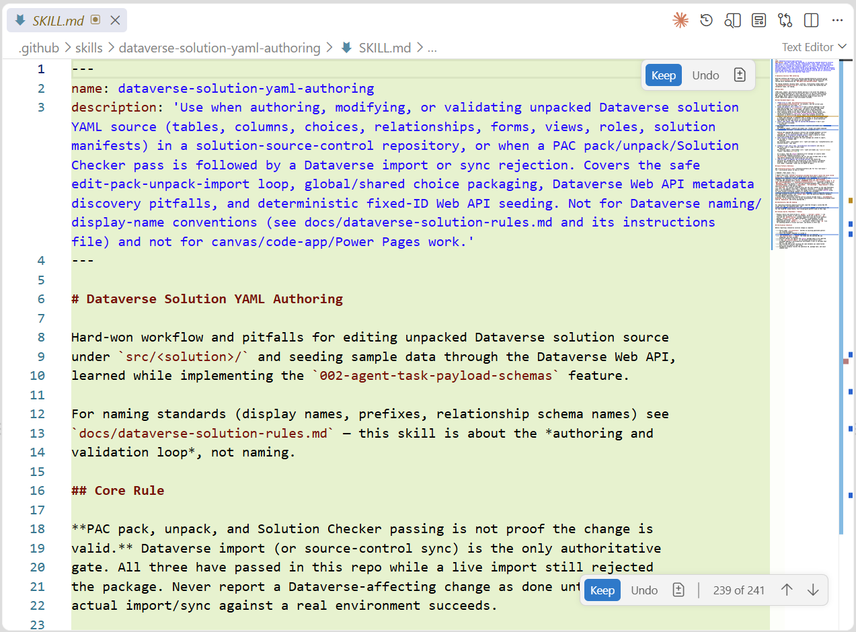
Task: Expand the breadcrumb symbols ellipsis
Action: (432, 48)
